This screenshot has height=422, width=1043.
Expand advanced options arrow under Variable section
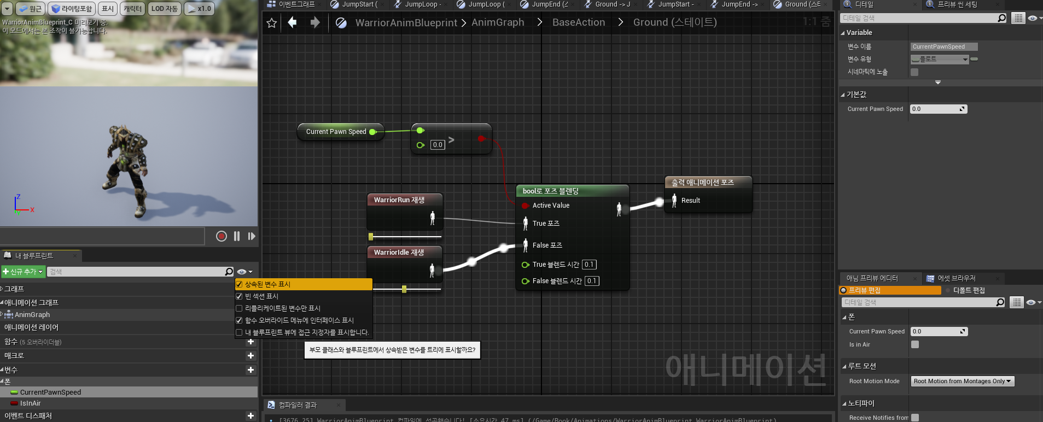[938, 83]
